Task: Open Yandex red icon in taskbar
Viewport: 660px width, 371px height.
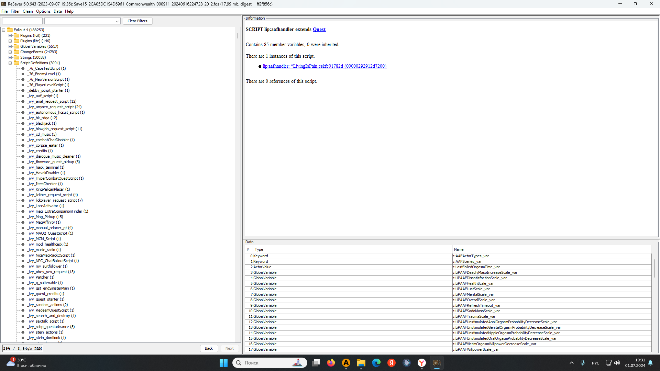Action: pos(391,363)
